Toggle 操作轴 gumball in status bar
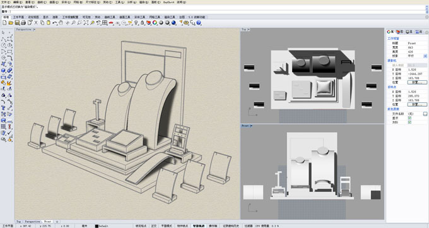429x228 pixels. (x=213, y=226)
